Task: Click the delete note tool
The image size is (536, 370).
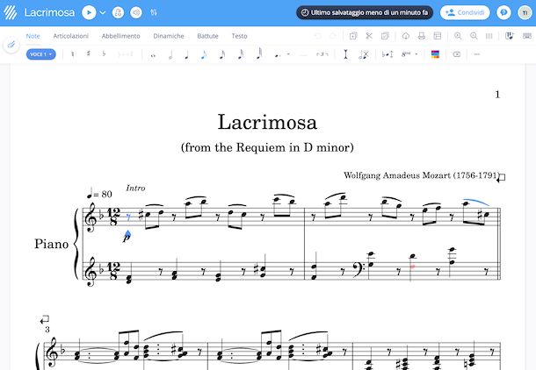Action: pyautogui.click(x=364, y=54)
